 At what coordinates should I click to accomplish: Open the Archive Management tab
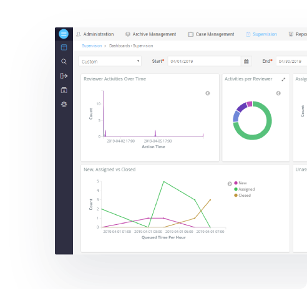[150, 34]
